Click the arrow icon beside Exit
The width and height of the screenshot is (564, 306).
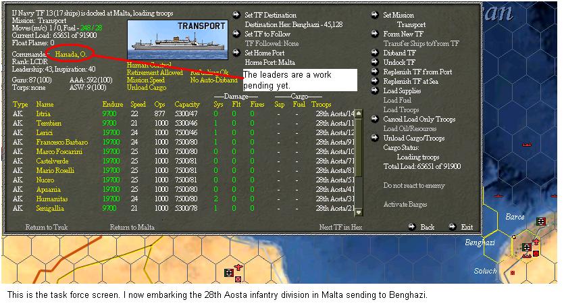coord(453,226)
